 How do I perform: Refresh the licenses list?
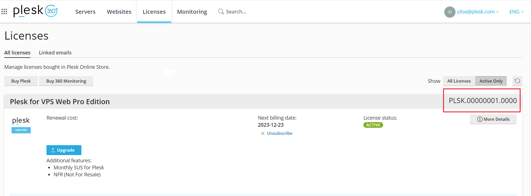click(x=517, y=81)
